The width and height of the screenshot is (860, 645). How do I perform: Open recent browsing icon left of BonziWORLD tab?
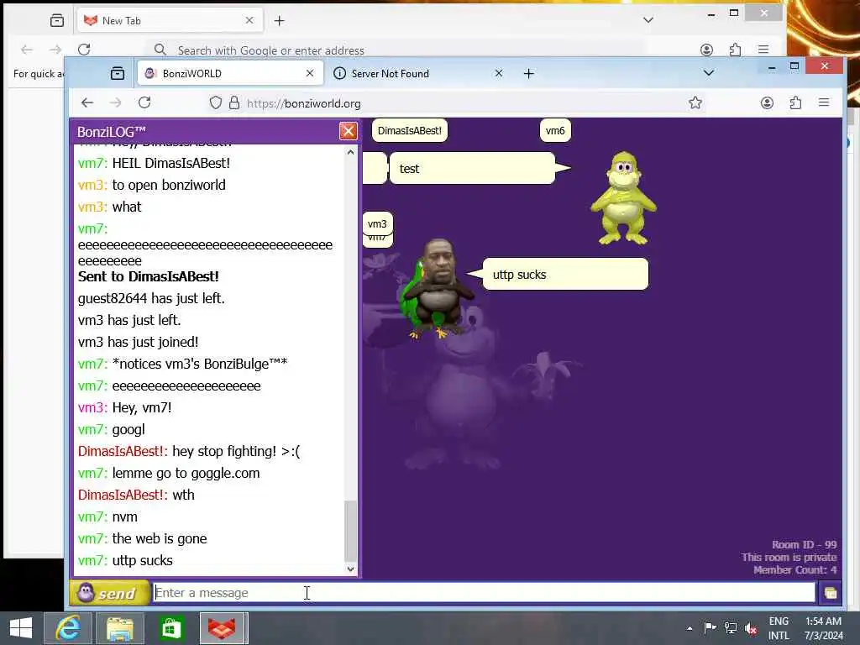pyautogui.click(x=118, y=74)
